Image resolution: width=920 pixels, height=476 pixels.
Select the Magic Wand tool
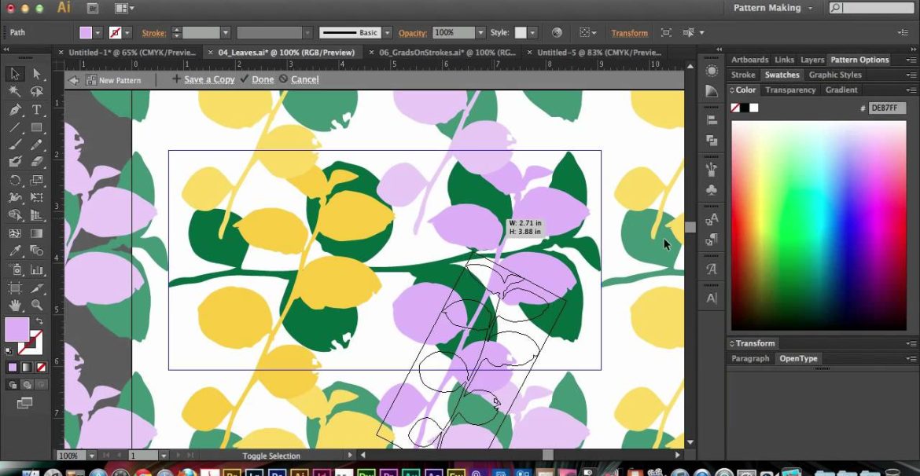click(x=15, y=91)
